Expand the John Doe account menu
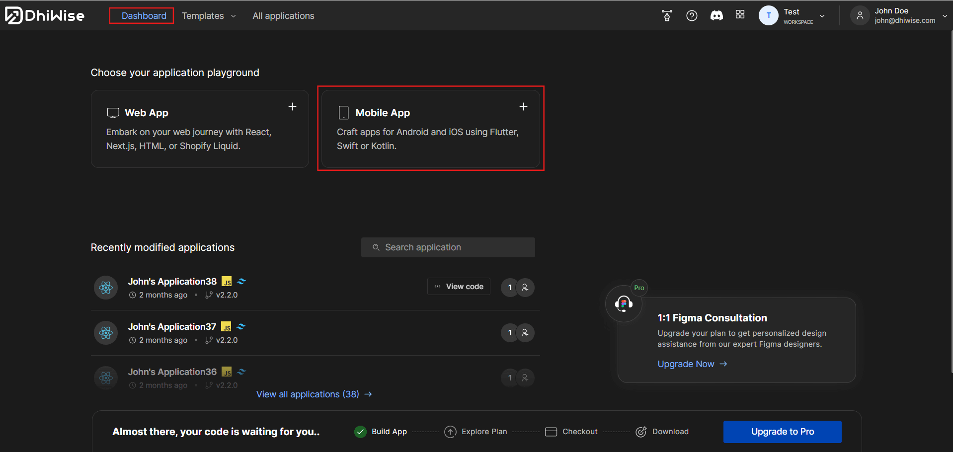Screen dimensions: 953x452 click(945, 16)
